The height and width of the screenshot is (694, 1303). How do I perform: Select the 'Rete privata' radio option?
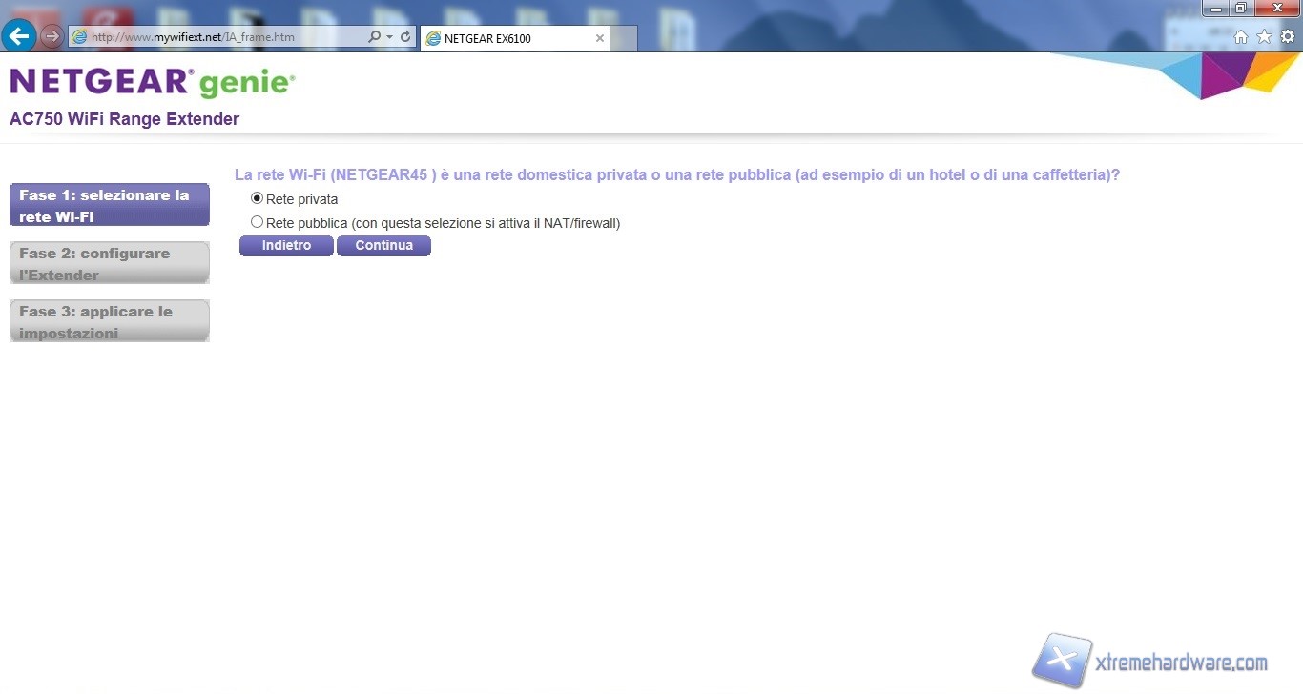[x=257, y=198]
